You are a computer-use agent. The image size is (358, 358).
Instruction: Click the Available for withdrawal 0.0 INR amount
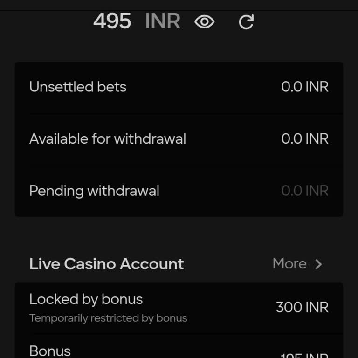(305, 139)
